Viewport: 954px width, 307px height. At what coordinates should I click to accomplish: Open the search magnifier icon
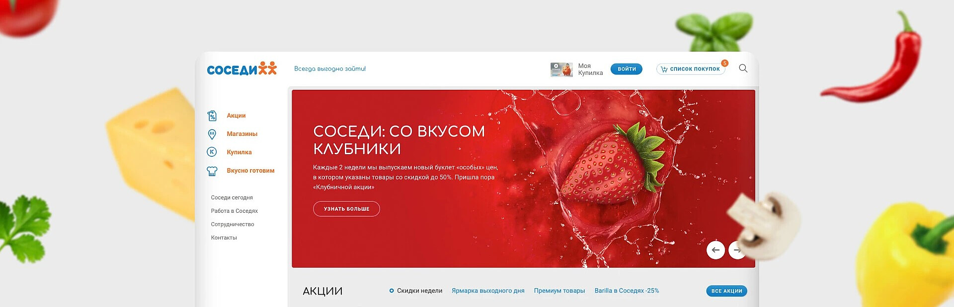(743, 68)
